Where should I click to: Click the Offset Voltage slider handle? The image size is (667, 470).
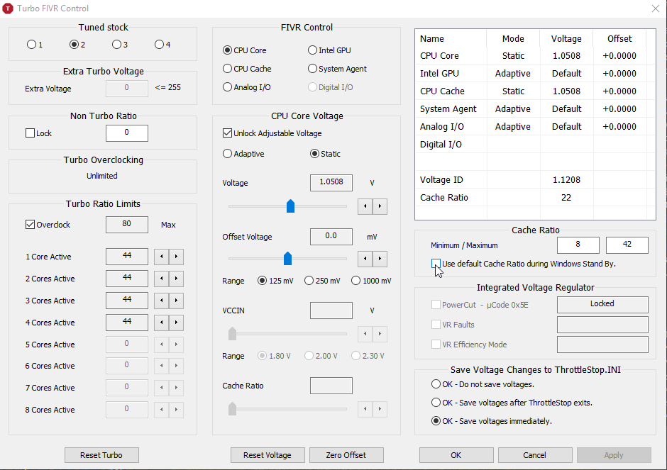coord(287,258)
